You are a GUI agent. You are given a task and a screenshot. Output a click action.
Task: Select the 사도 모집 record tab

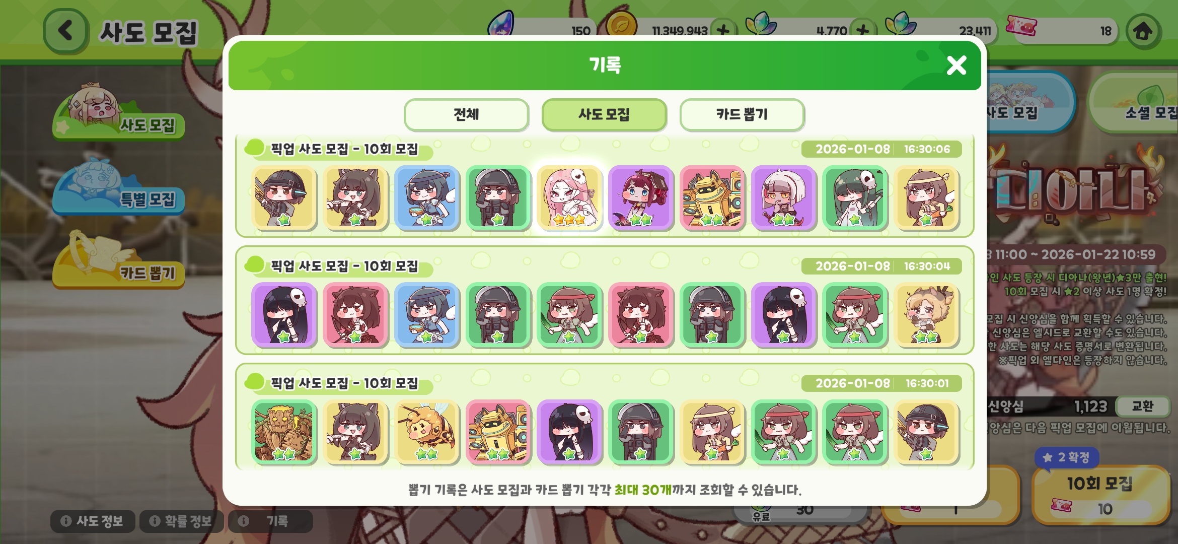(x=604, y=114)
